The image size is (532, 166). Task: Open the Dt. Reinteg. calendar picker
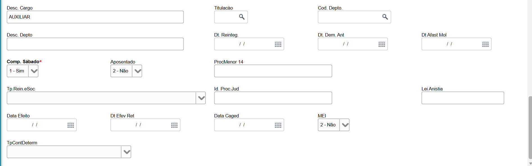pos(278,44)
